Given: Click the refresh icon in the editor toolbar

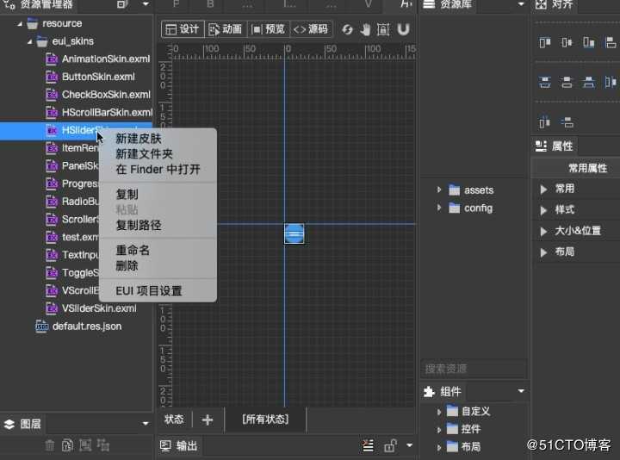Looking at the screenshot, I should [347, 29].
